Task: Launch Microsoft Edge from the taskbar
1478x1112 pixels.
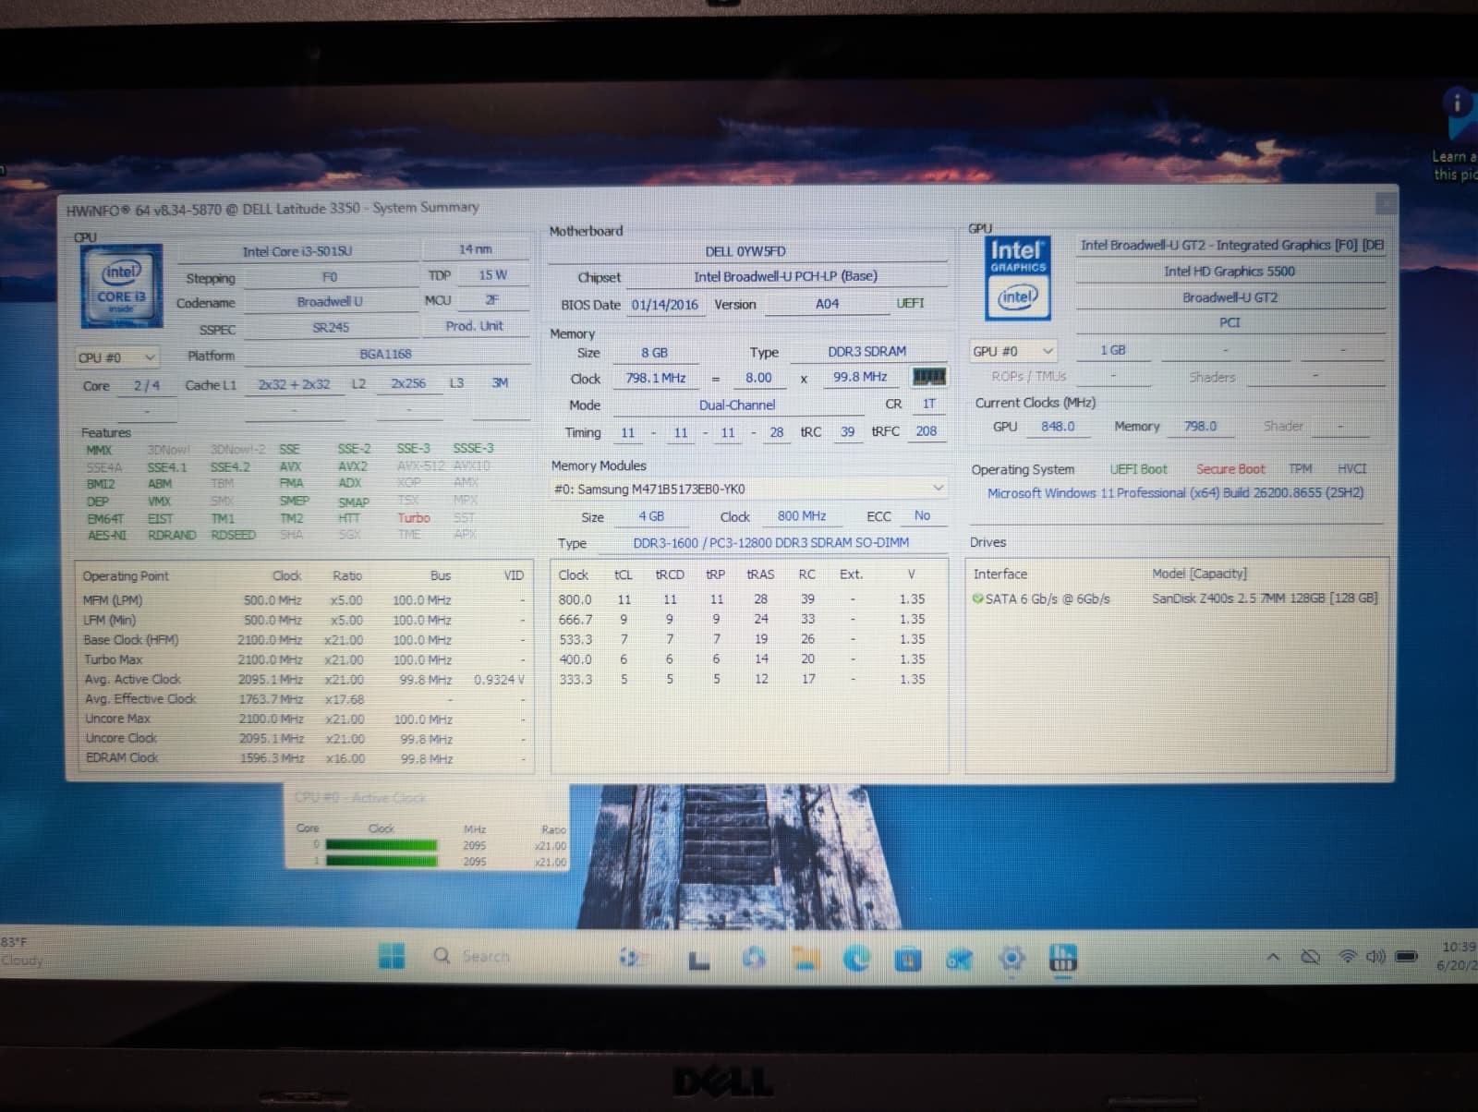Action: click(x=856, y=959)
